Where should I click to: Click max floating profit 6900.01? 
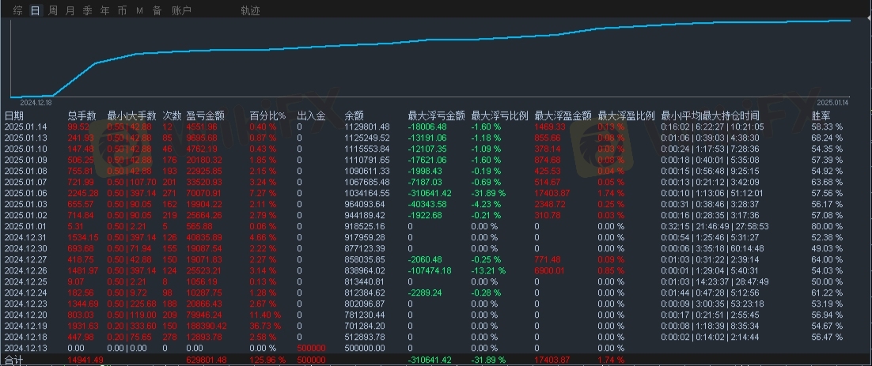(x=551, y=270)
